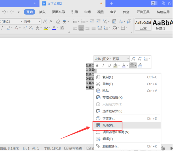The width and height of the screenshot is (174, 151).
Task: Open 字体(F)... from the context menu
Action: (x=127, y=119)
